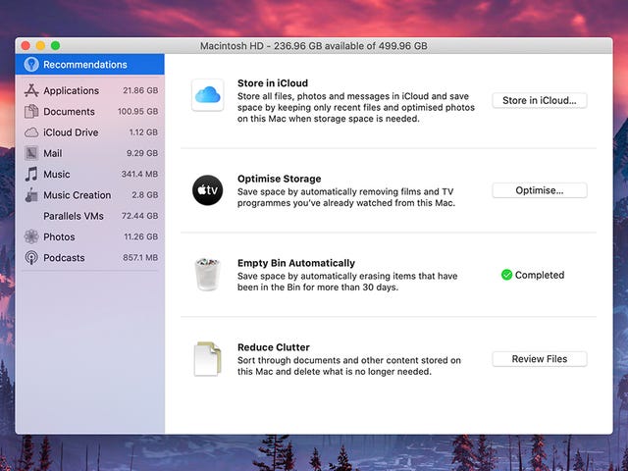Image resolution: width=628 pixels, height=471 pixels.
Task: Select Podcasts category label
Action: pyautogui.click(x=64, y=257)
